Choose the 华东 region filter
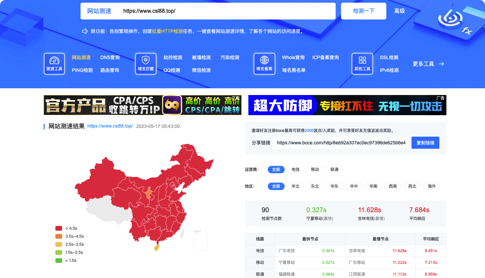This screenshot has height=278, width=485. pyautogui.click(x=335, y=186)
